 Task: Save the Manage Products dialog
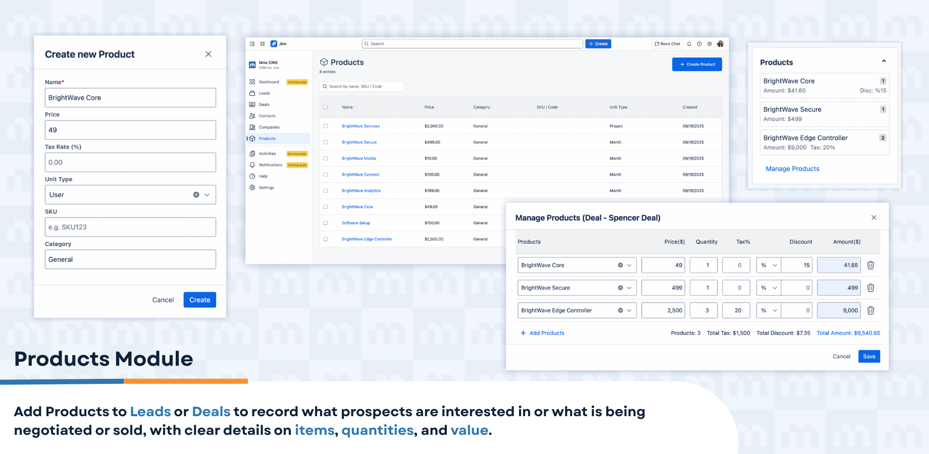(x=869, y=357)
